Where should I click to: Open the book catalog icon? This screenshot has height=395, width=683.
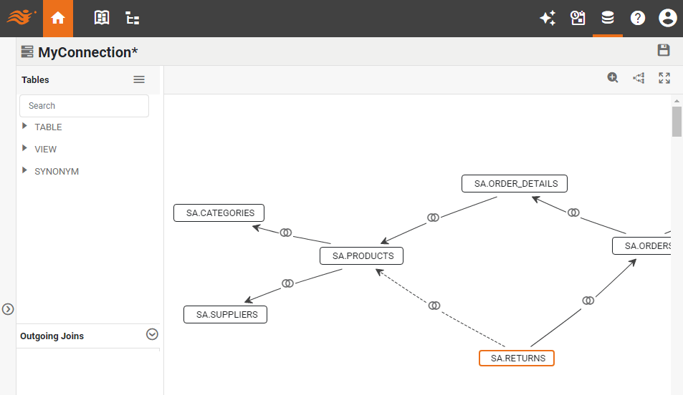(x=102, y=19)
